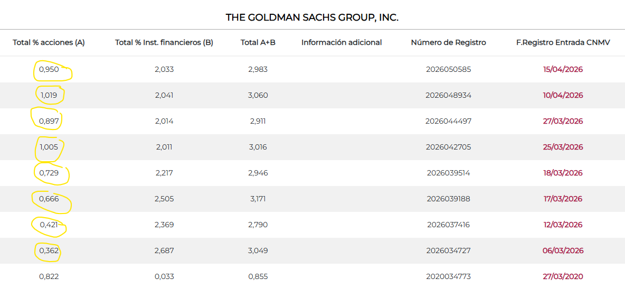The height and width of the screenshot is (288, 625).
Task: Click the Total % acciones (A) column header
Action: (49, 42)
